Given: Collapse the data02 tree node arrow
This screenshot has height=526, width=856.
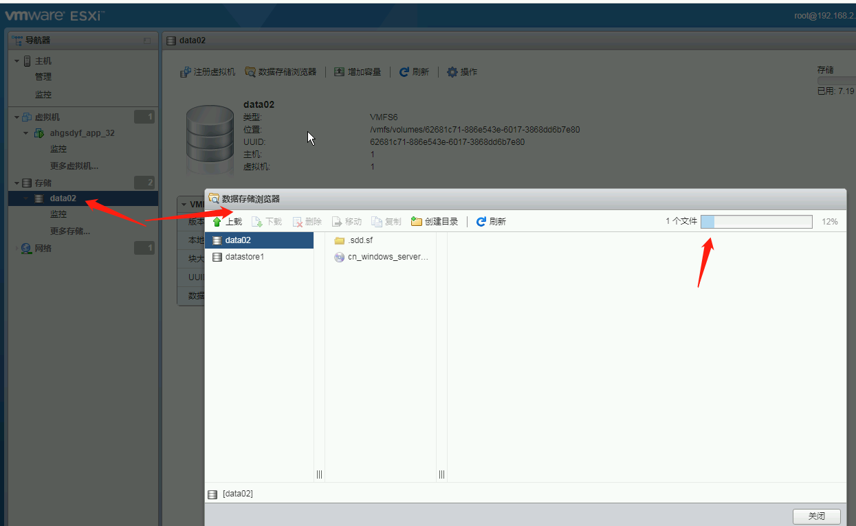Looking at the screenshot, I should pos(26,198).
